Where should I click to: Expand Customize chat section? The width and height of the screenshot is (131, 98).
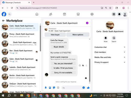click(110, 47)
